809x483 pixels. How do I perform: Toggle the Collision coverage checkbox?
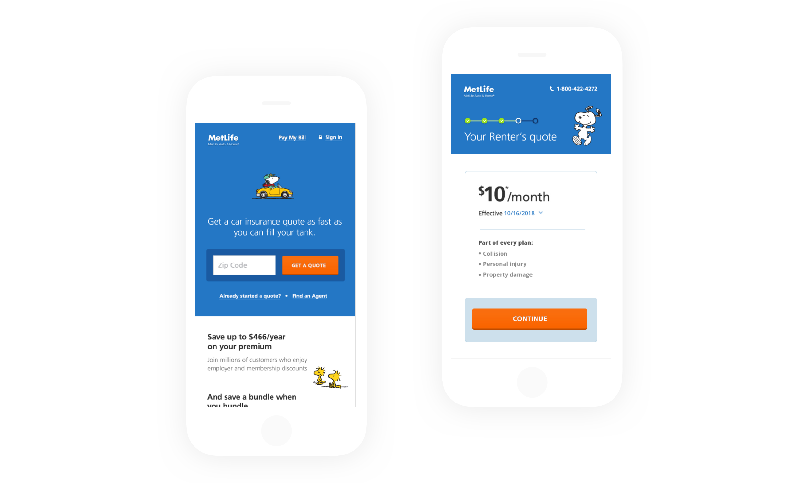479,253
